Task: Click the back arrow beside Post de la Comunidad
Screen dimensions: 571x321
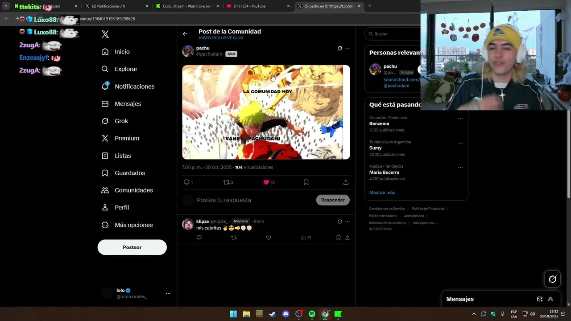Action: point(185,34)
